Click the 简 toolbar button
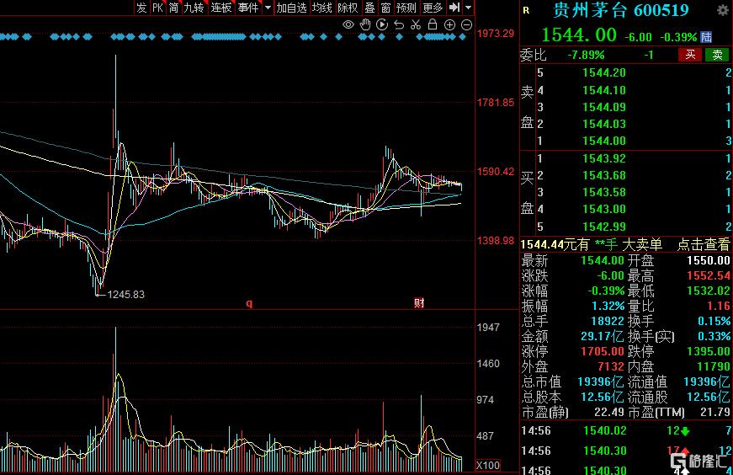The height and width of the screenshot is (475, 733). [x=173, y=8]
